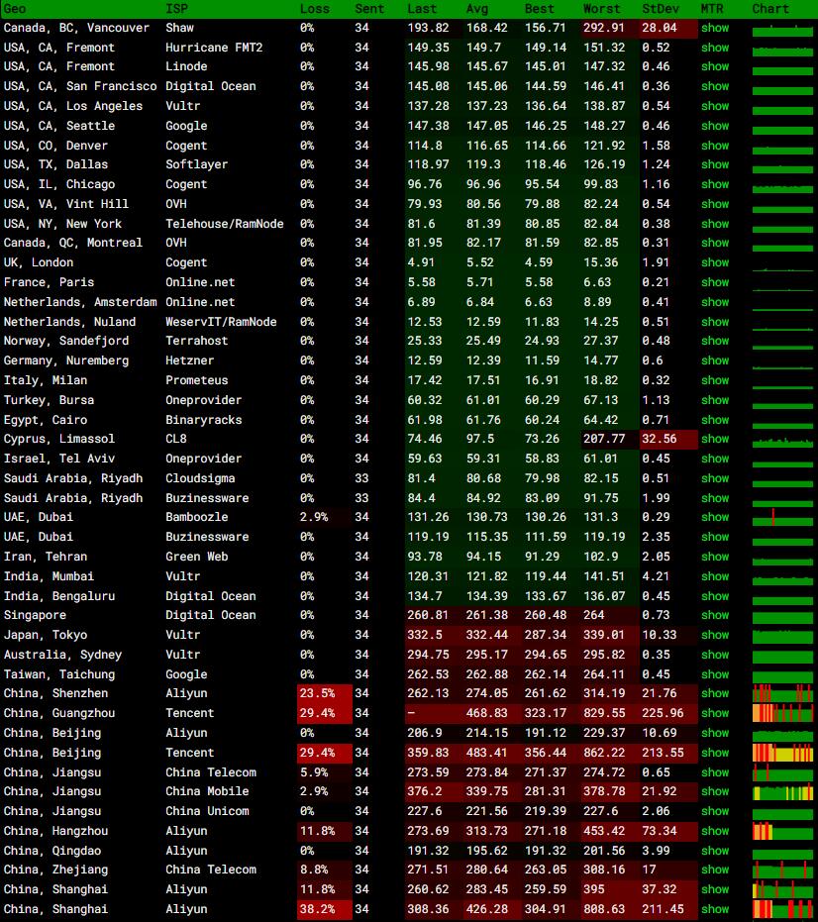The height and width of the screenshot is (922, 818).
Task: Show MTR for China, Shenzhen Aliyun
Action: [715, 693]
